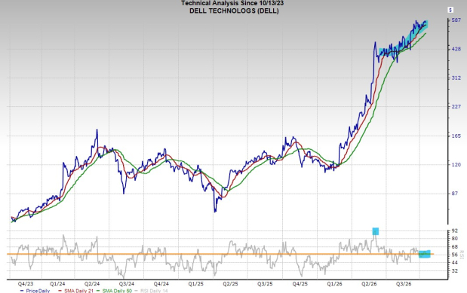467x293 pixels.
Task: Click the 227 price axis label
Action: (x=456, y=106)
